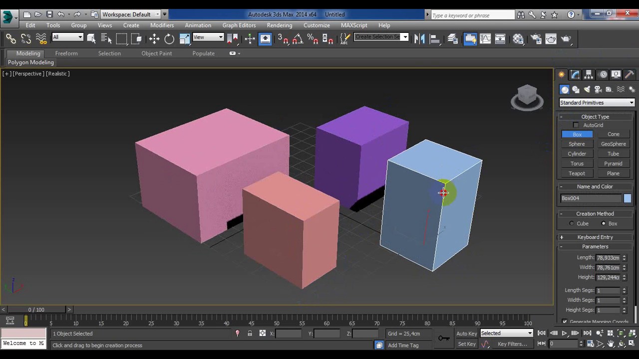Toggle Set Key mode
Screen dimensions: 639x359
[x=467, y=344]
